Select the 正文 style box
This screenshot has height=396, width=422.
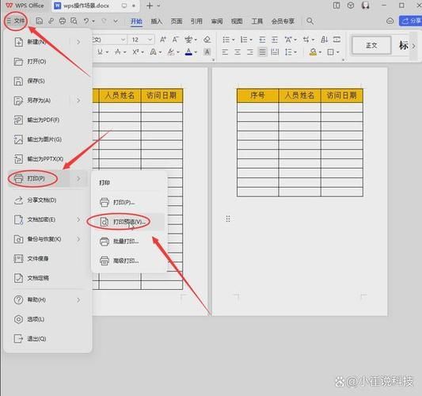tap(371, 45)
